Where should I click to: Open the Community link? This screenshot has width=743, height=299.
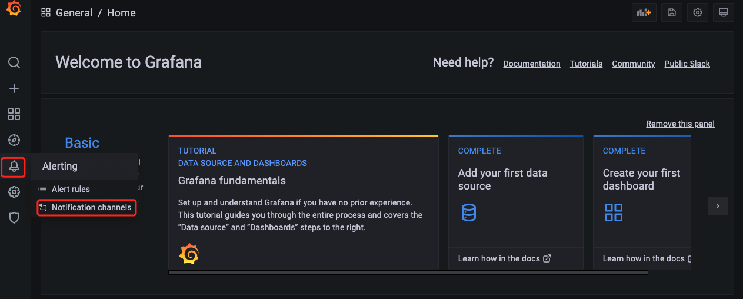coord(633,64)
